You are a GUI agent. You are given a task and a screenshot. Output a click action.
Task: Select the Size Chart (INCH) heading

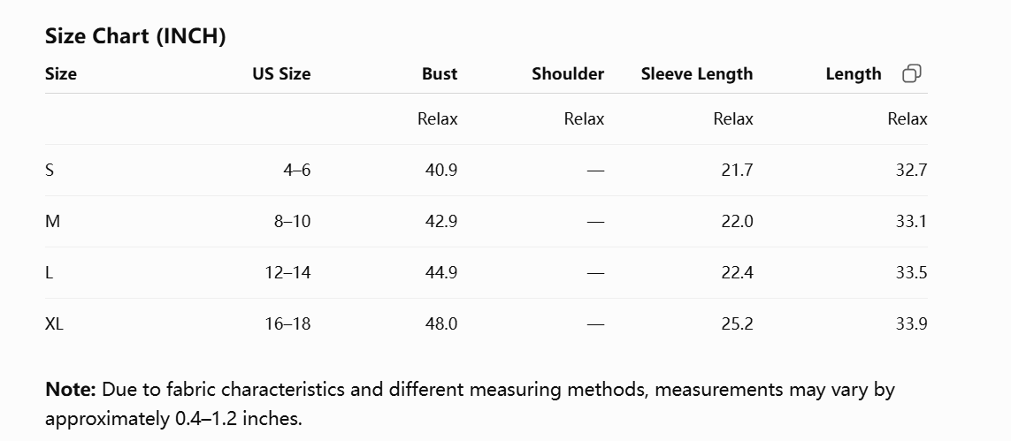[x=135, y=36]
